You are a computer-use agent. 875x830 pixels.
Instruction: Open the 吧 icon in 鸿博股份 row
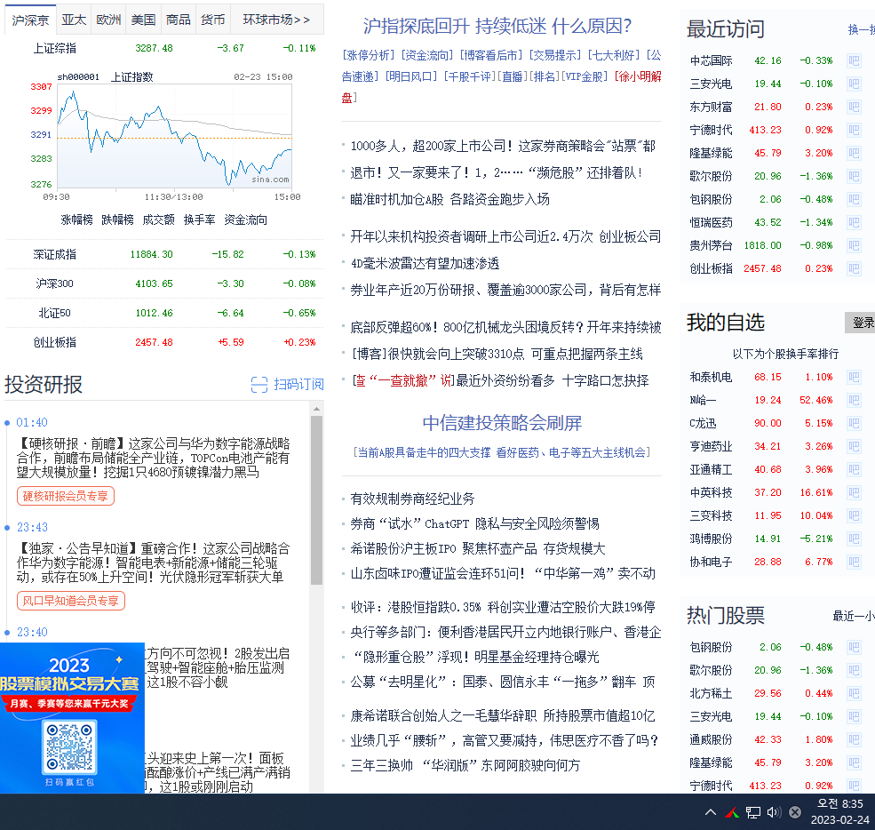(x=854, y=539)
